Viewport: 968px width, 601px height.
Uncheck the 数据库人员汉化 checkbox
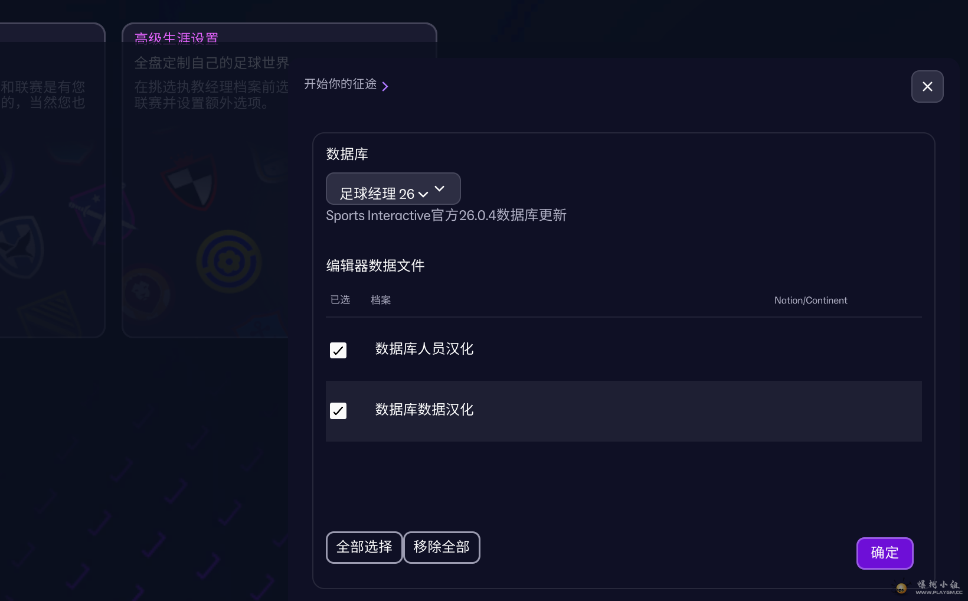click(338, 351)
